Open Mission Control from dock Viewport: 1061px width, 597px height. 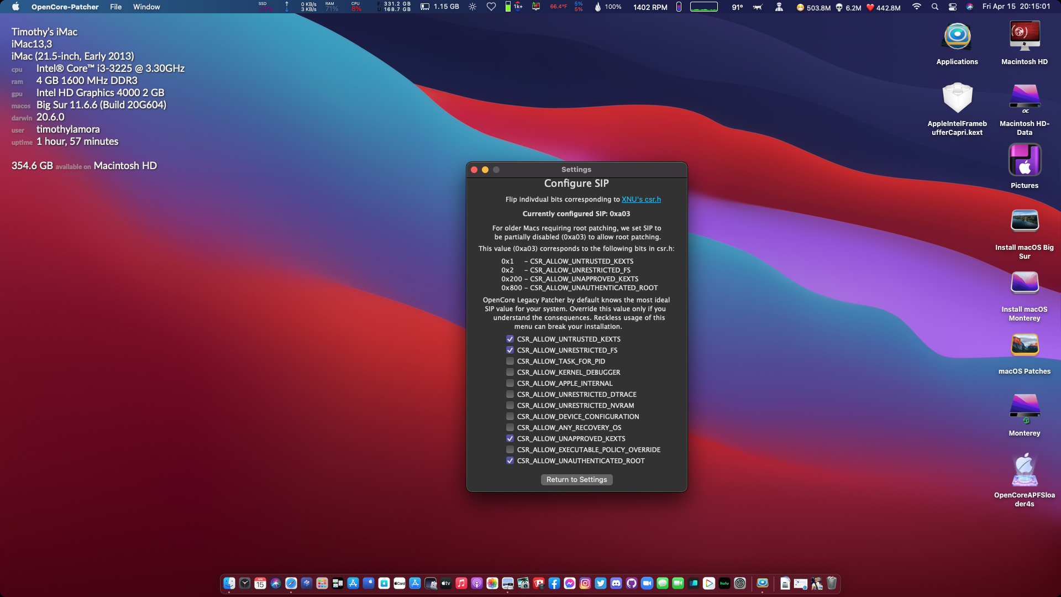(338, 583)
